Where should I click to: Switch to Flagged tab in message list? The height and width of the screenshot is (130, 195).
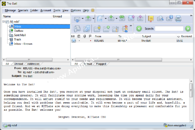[101, 64]
